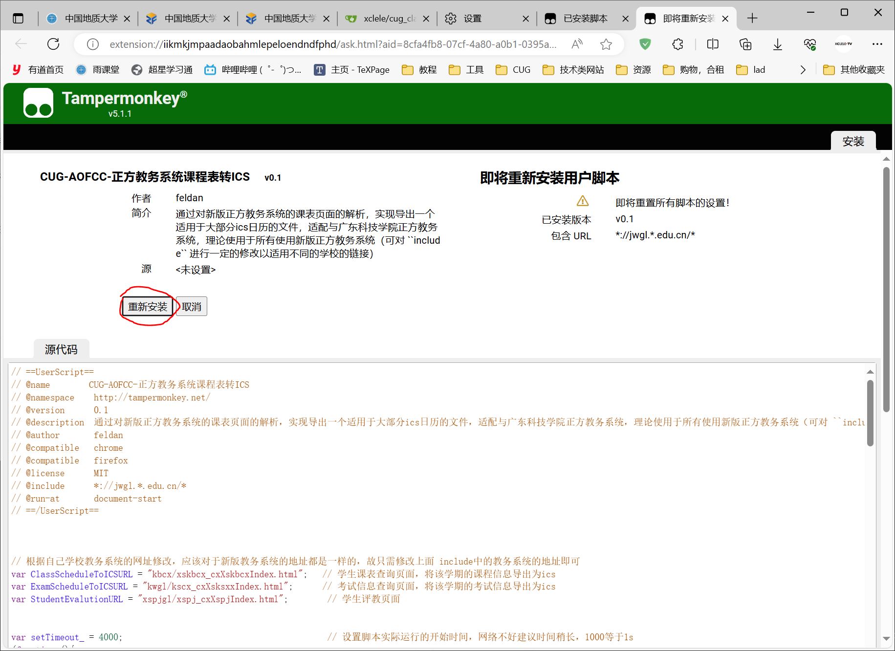Expand the lad bookmark folder
The height and width of the screenshot is (651, 895).
point(751,70)
